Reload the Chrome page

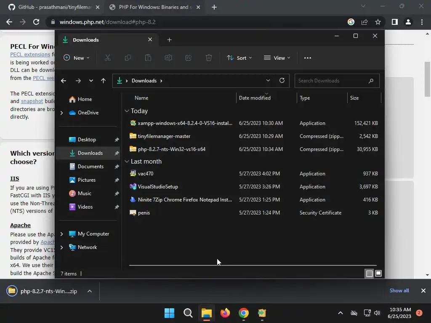point(36,22)
